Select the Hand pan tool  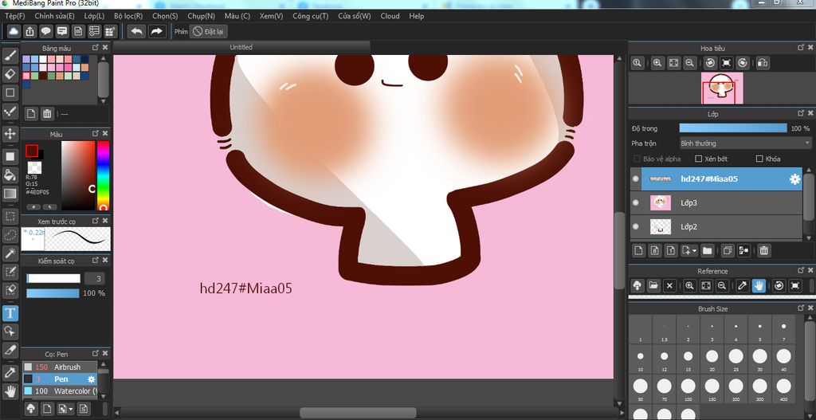[x=10, y=391]
